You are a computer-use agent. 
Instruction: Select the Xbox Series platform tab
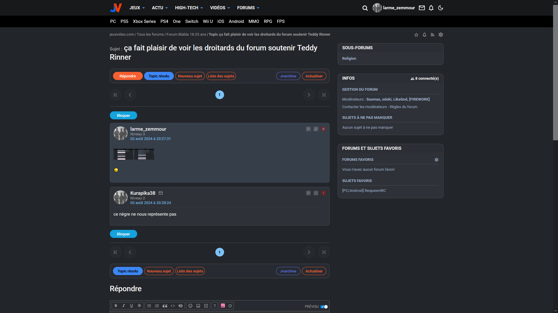click(144, 21)
